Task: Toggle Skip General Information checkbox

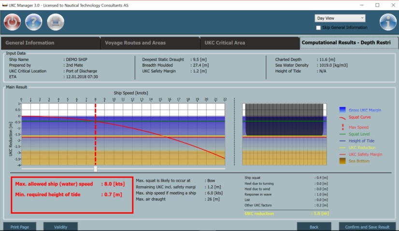Action: coord(318,28)
